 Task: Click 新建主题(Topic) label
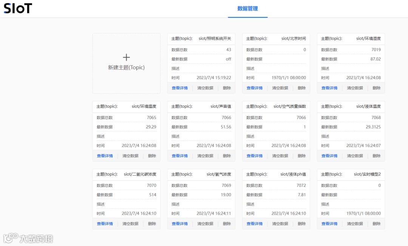pyautogui.click(x=126, y=67)
